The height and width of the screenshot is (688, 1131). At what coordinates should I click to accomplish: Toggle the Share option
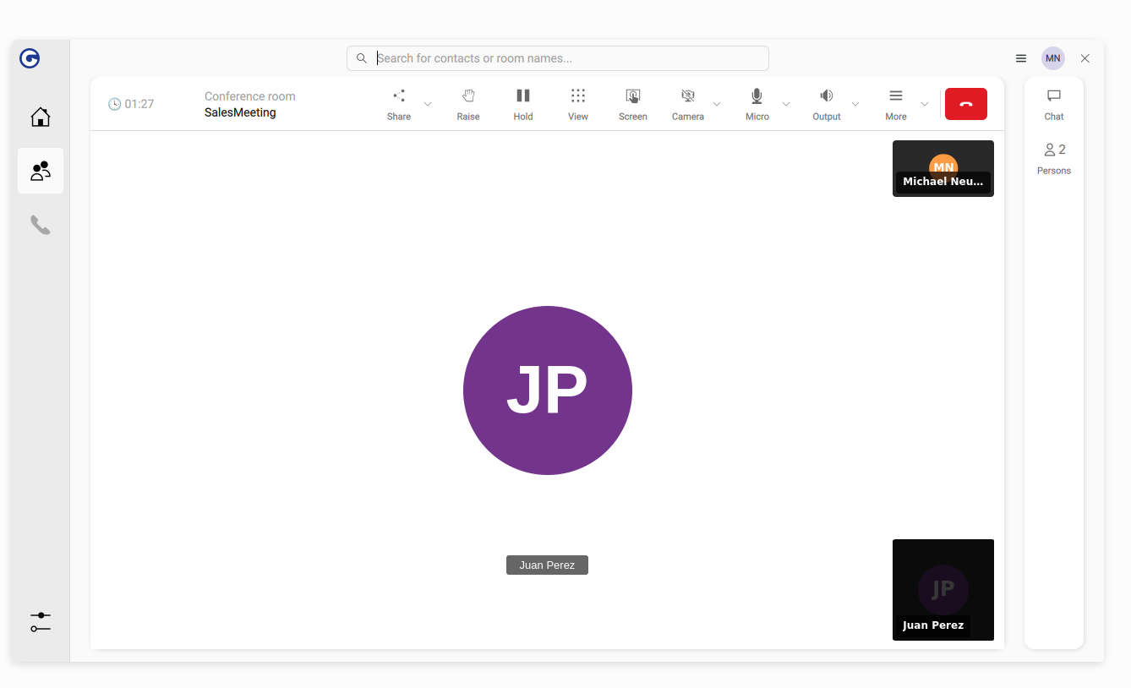pos(398,101)
